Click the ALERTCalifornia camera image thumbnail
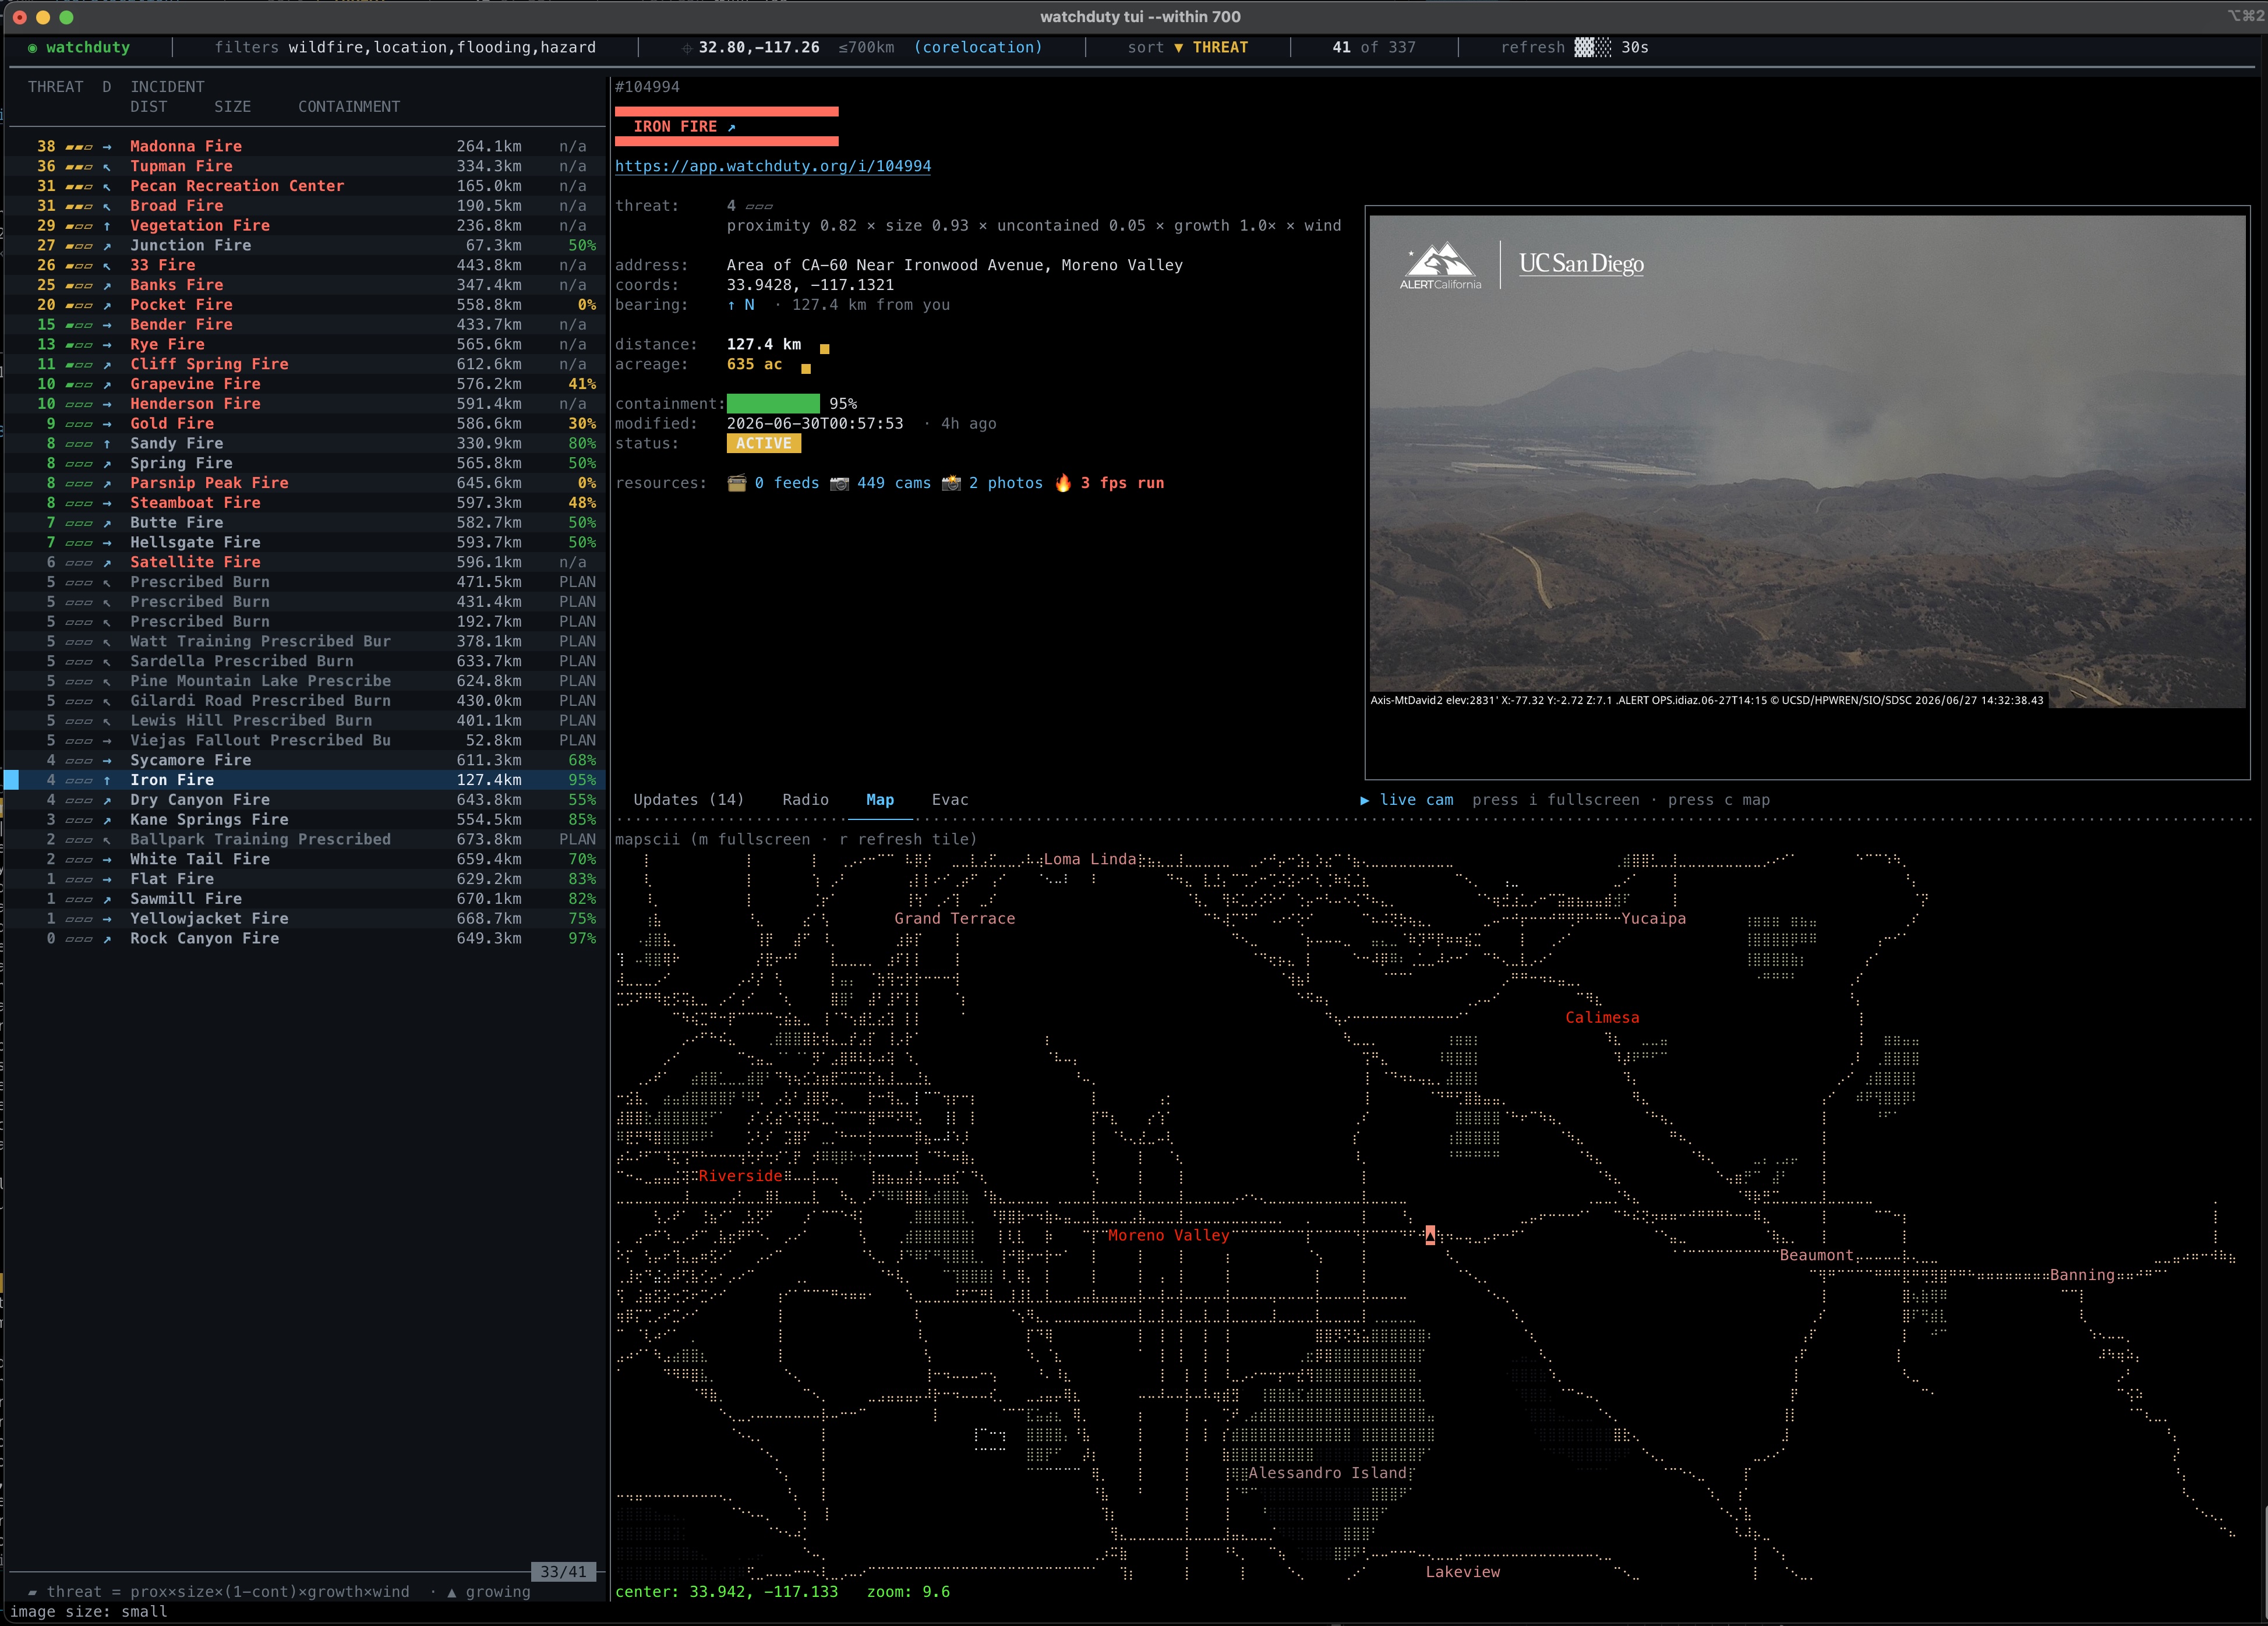 pos(1807,462)
